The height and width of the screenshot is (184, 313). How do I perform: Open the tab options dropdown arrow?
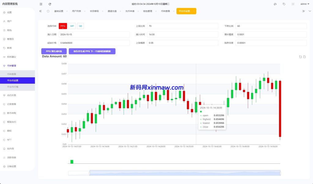310,11
